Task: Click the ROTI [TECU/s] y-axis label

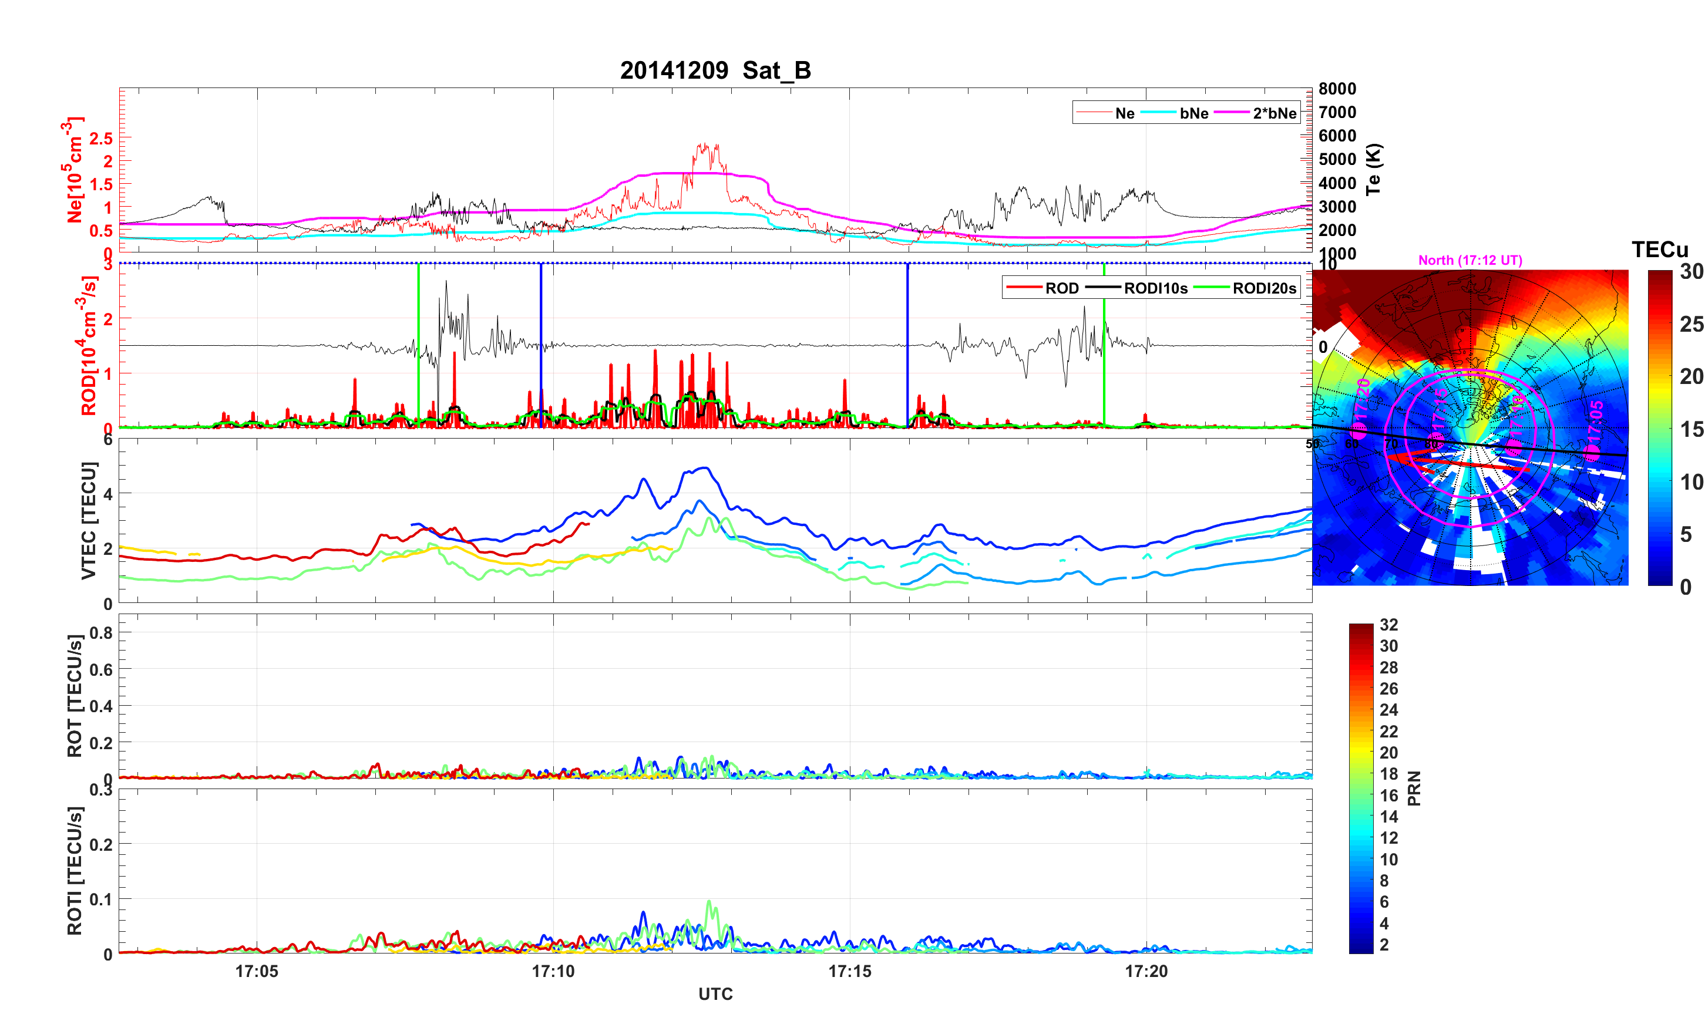Action: [74, 871]
